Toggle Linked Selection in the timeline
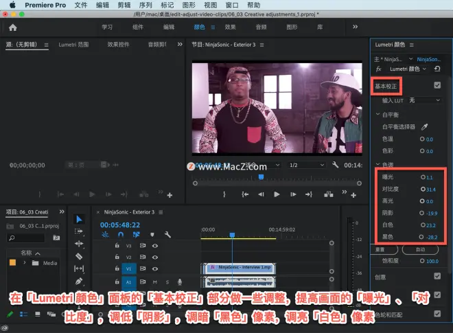 (x=137, y=234)
